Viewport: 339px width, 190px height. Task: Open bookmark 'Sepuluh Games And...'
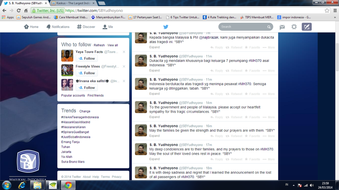pyautogui.click(x=34, y=17)
